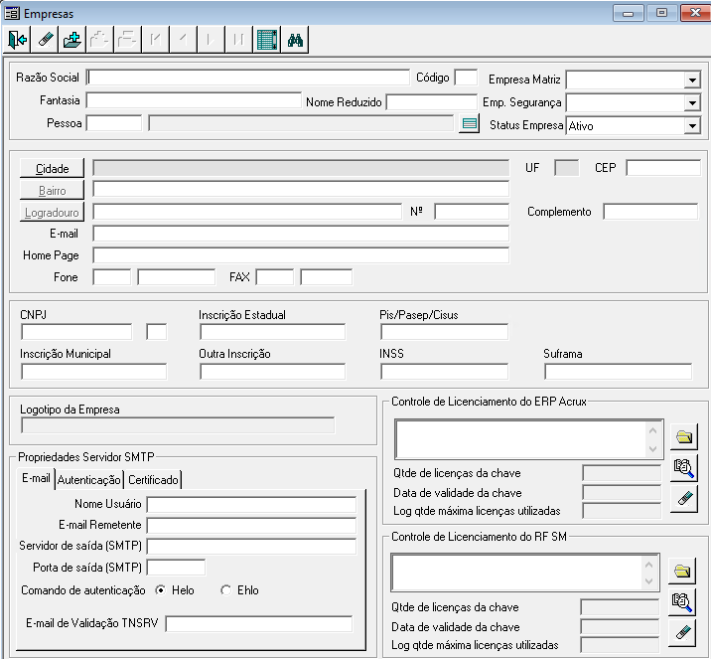Click the Home Page field
Image resolution: width=711 pixels, height=659 pixels.
301,255
